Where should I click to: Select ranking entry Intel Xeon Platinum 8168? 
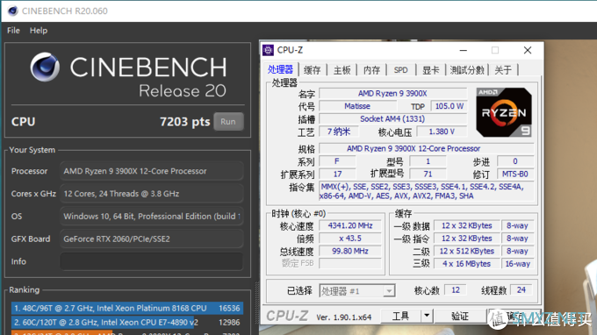[127, 308]
